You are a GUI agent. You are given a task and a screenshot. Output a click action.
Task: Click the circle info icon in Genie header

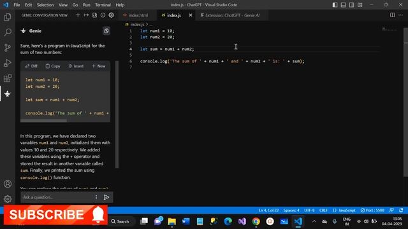(103, 15)
